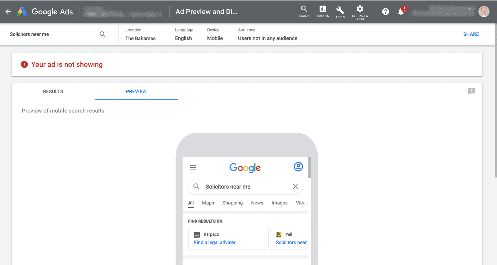Go back using the left arrow
497x265 pixels.
coord(8,11)
